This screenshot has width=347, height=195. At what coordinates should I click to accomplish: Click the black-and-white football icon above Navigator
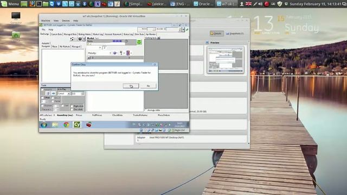[72, 39]
